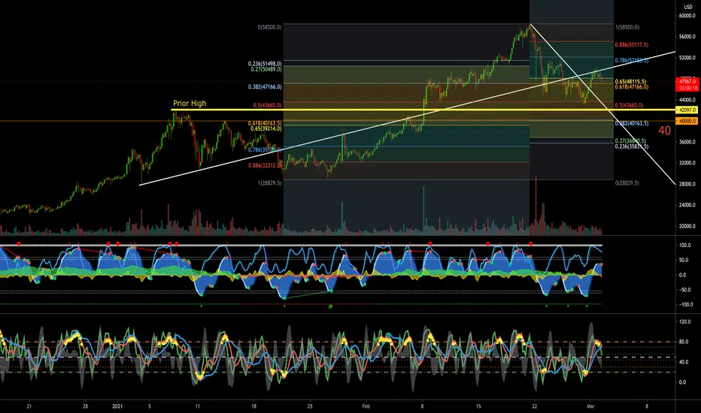
Task: Click Fibonacci label 0.786(52188.5)
Action: tap(631, 60)
